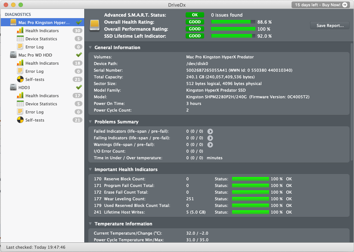Click Total Capacity 240.1 GB value
This screenshot has height=252, width=354.
(x=220, y=77)
